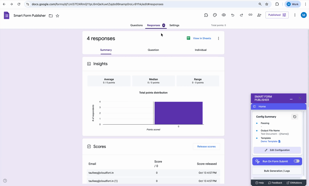Click the Release scores button
Screen dimensions: 309x186
206,146
